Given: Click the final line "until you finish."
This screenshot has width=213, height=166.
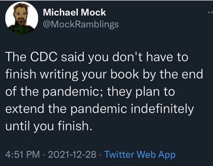Looking at the screenshot, I should click(48, 126).
